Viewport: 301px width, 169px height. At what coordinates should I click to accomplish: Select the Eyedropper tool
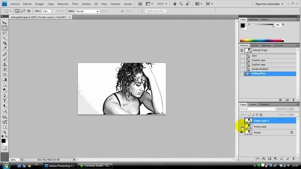(x=4, y=49)
